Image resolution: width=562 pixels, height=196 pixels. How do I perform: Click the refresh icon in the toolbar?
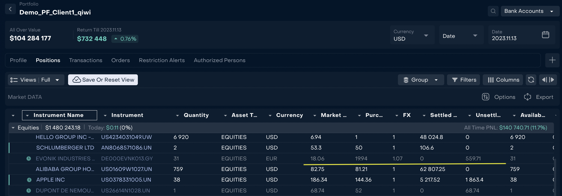(531, 80)
